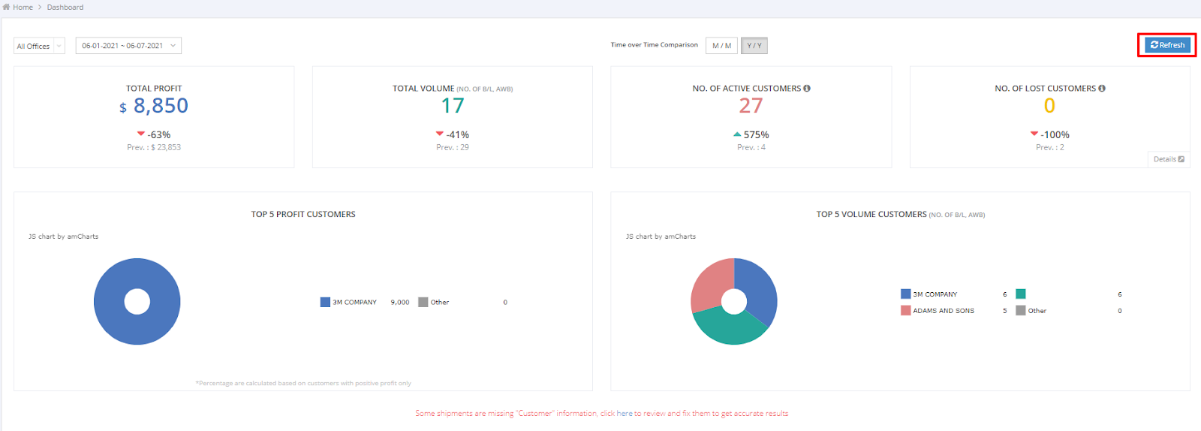Click the Home breadcrumb house icon
Image resolution: width=1201 pixels, height=431 pixels.
click(6, 7)
